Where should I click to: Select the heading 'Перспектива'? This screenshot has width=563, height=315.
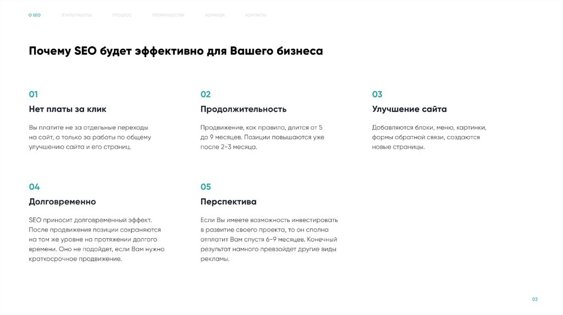click(x=228, y=202)
